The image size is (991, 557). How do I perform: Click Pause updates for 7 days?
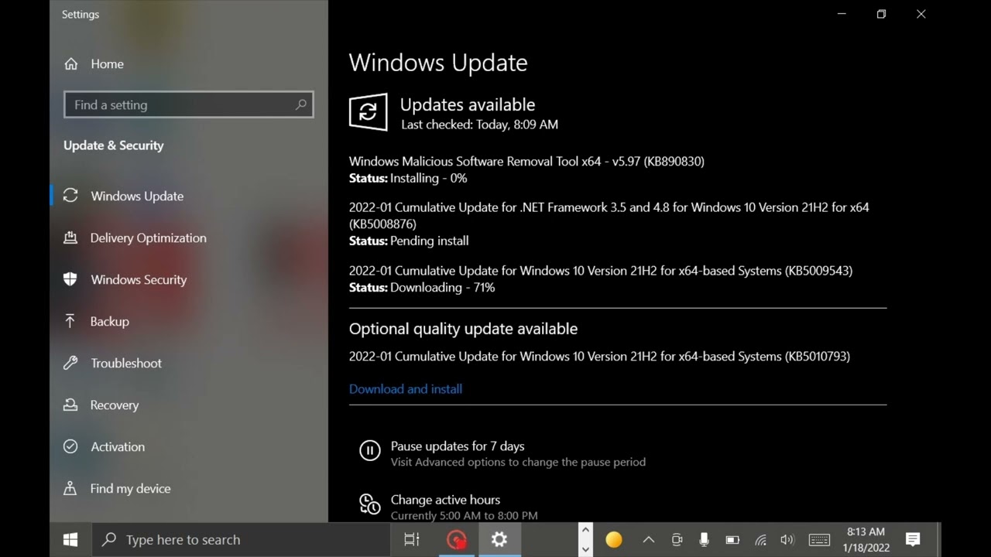click(x=458, y=446)
